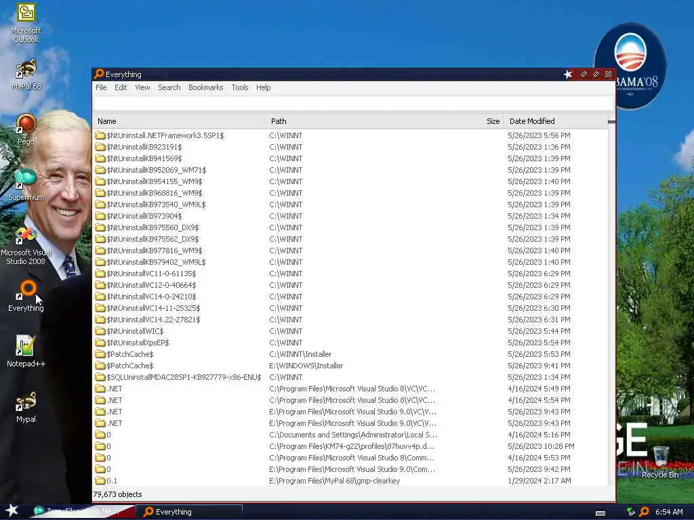Select .NET folder modified 4/16/2024 5:54 PM
Screen dimensions: 694x520
pos(114,399)
